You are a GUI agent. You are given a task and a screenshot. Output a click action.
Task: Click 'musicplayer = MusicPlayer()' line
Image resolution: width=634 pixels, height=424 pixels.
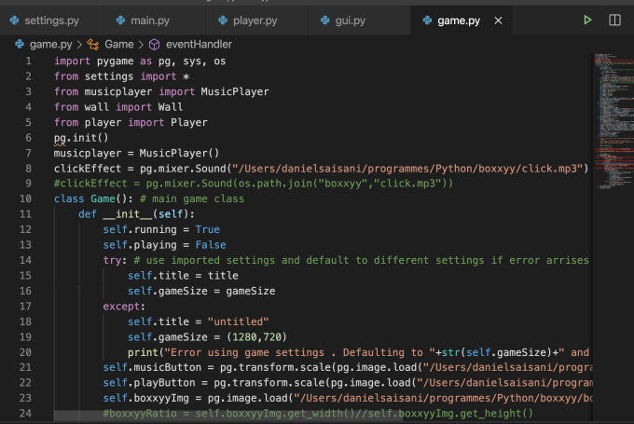(x=137, y=153)
